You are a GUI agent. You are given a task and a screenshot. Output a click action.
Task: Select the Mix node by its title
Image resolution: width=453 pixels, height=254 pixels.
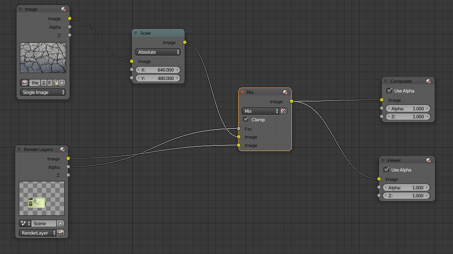(250, 92)
